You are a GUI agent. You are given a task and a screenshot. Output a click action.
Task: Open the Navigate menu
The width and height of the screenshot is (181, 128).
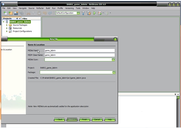23,8
